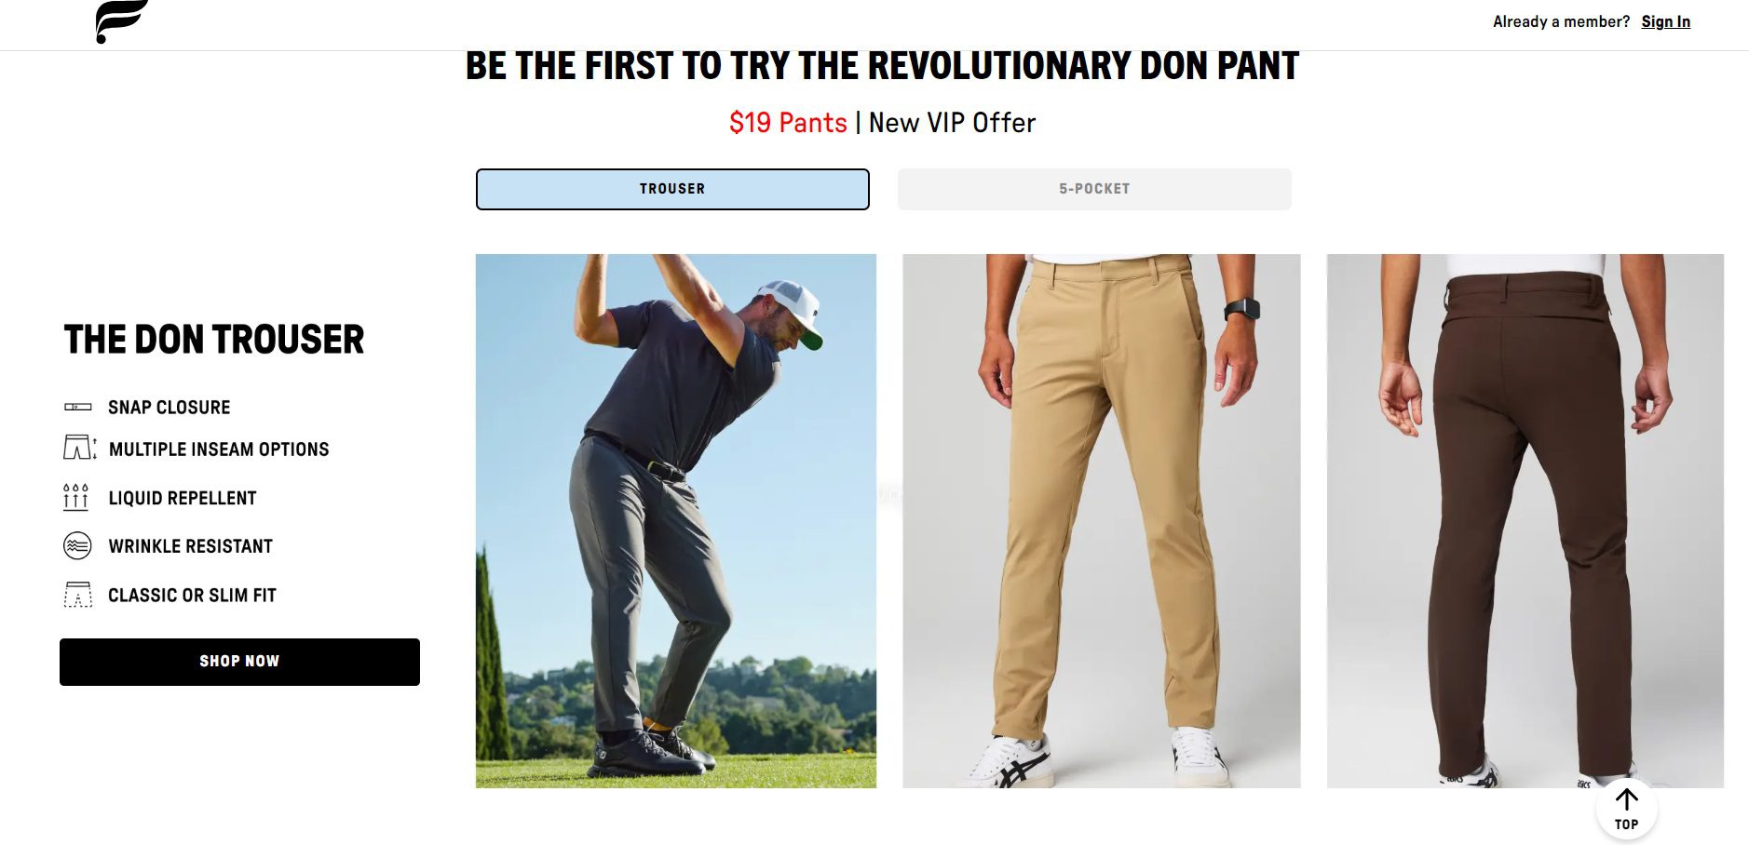
Task: Click the Shop Now button
Action: click(239, 662)
